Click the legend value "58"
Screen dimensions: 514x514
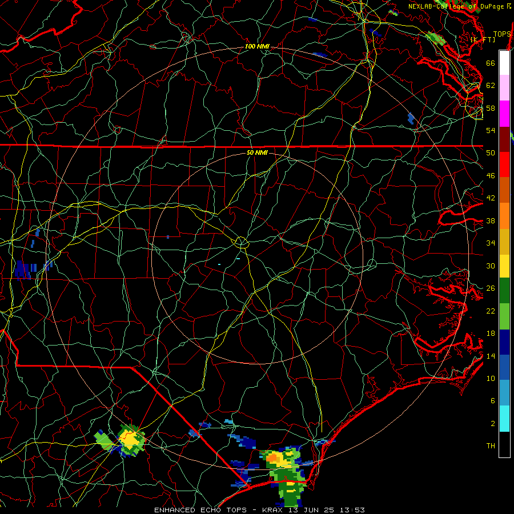(x=491, y=108)
